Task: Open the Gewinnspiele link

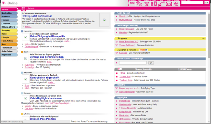Action: coord(125,105)
